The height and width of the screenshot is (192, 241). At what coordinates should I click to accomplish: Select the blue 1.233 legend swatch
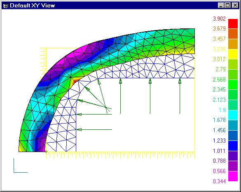(x=233, y=146)
